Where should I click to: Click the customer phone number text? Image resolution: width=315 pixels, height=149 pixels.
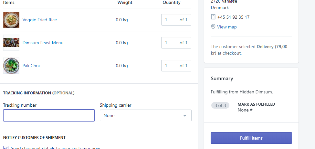[233, 17]
